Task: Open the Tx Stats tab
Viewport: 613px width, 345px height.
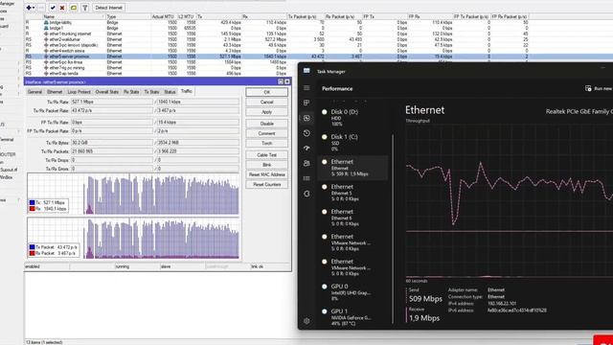Action: (x=151, y=92)
